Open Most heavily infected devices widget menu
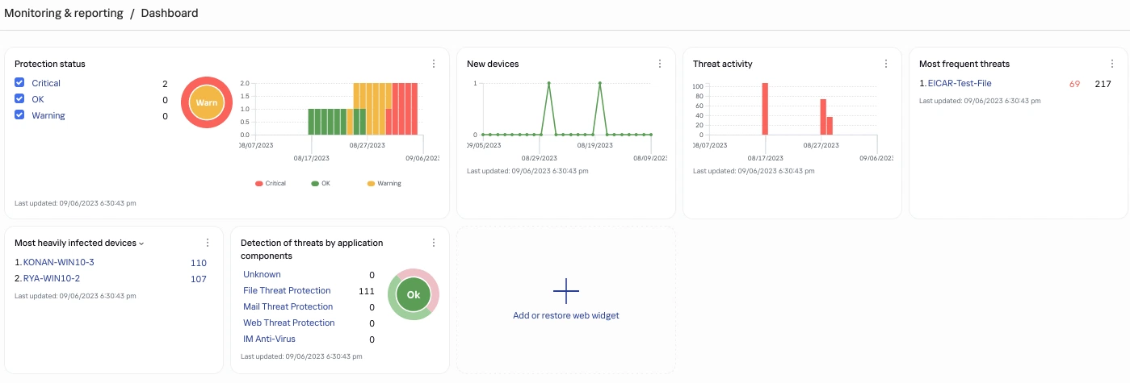Screen dimensions: 1130x383 [208, 243]
